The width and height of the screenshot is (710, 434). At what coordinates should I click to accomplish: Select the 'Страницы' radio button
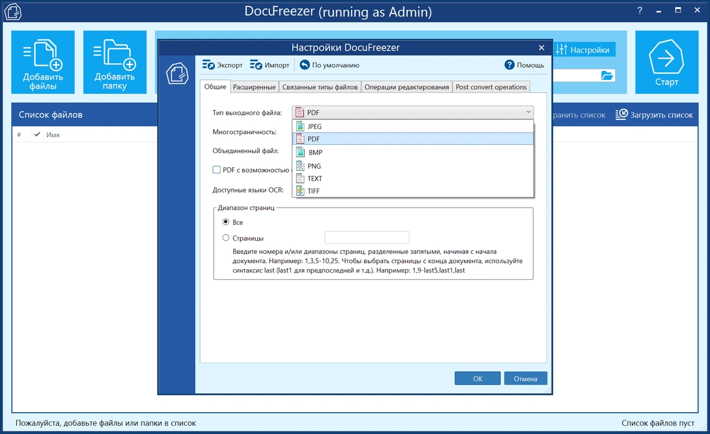point(225,238)
